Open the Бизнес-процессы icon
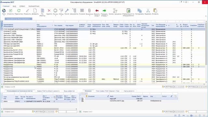 click(115, 11)
